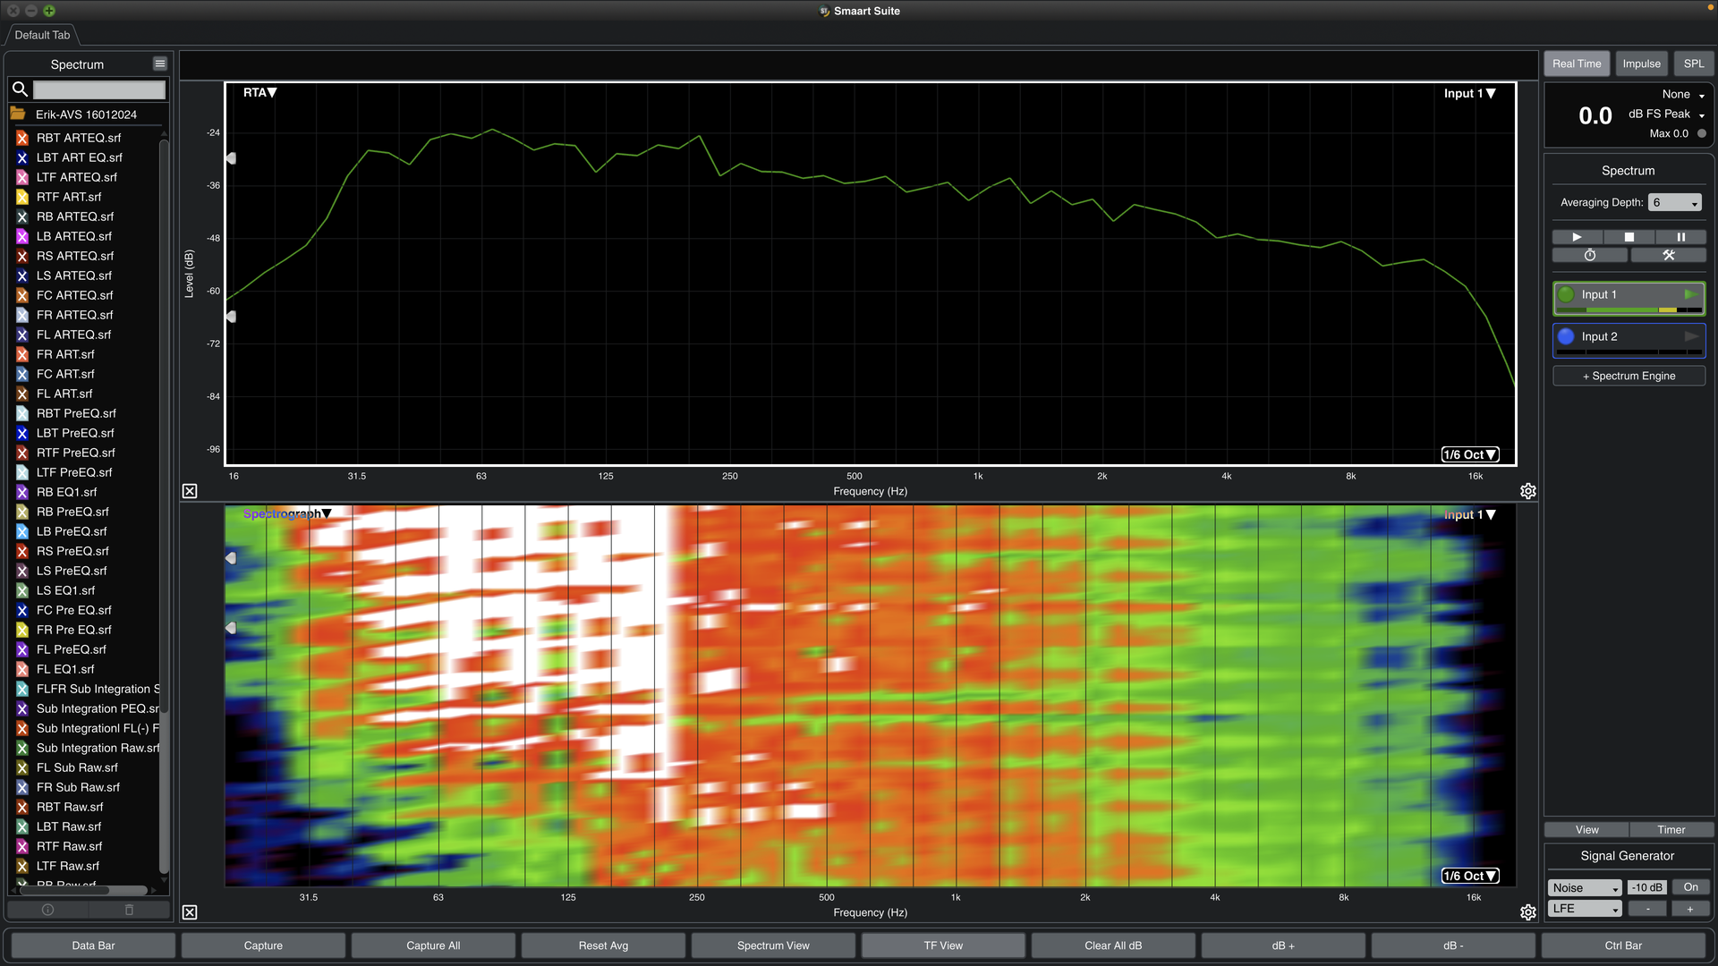This screenshot has height=966, width=1718.
Task: Open RTA 1/6 Oct smoothing dropdown
Action: point(1469,454)
